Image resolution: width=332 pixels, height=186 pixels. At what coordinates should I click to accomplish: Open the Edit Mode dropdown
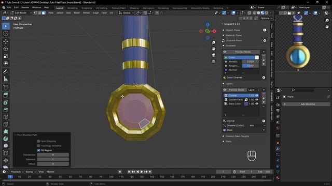[21, 13]
